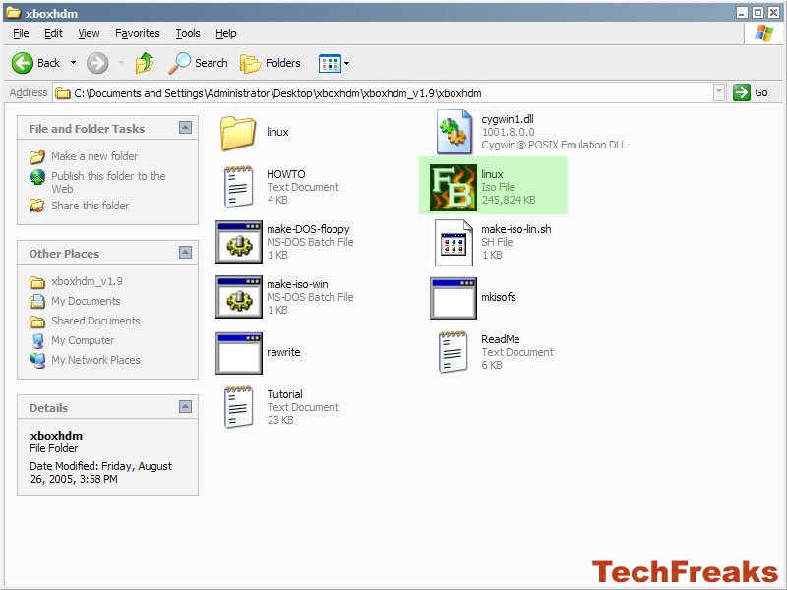This screenshot has height=590, width=787.
Task: Open the File menu
Action: click(x=21, y=33)
